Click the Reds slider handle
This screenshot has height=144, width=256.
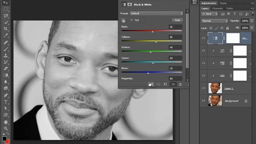(x=152, y=32)
